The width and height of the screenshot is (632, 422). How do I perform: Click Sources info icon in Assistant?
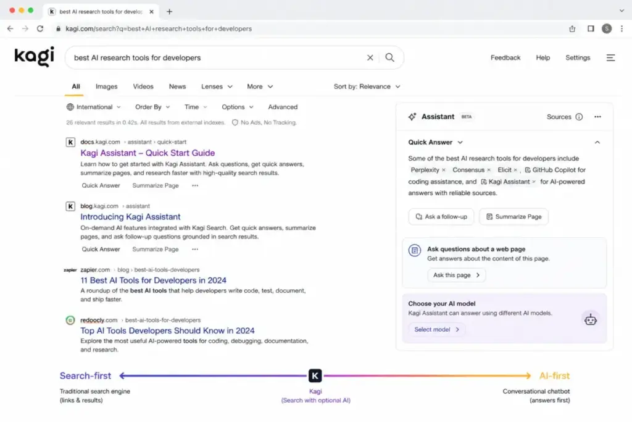[579, 117]
